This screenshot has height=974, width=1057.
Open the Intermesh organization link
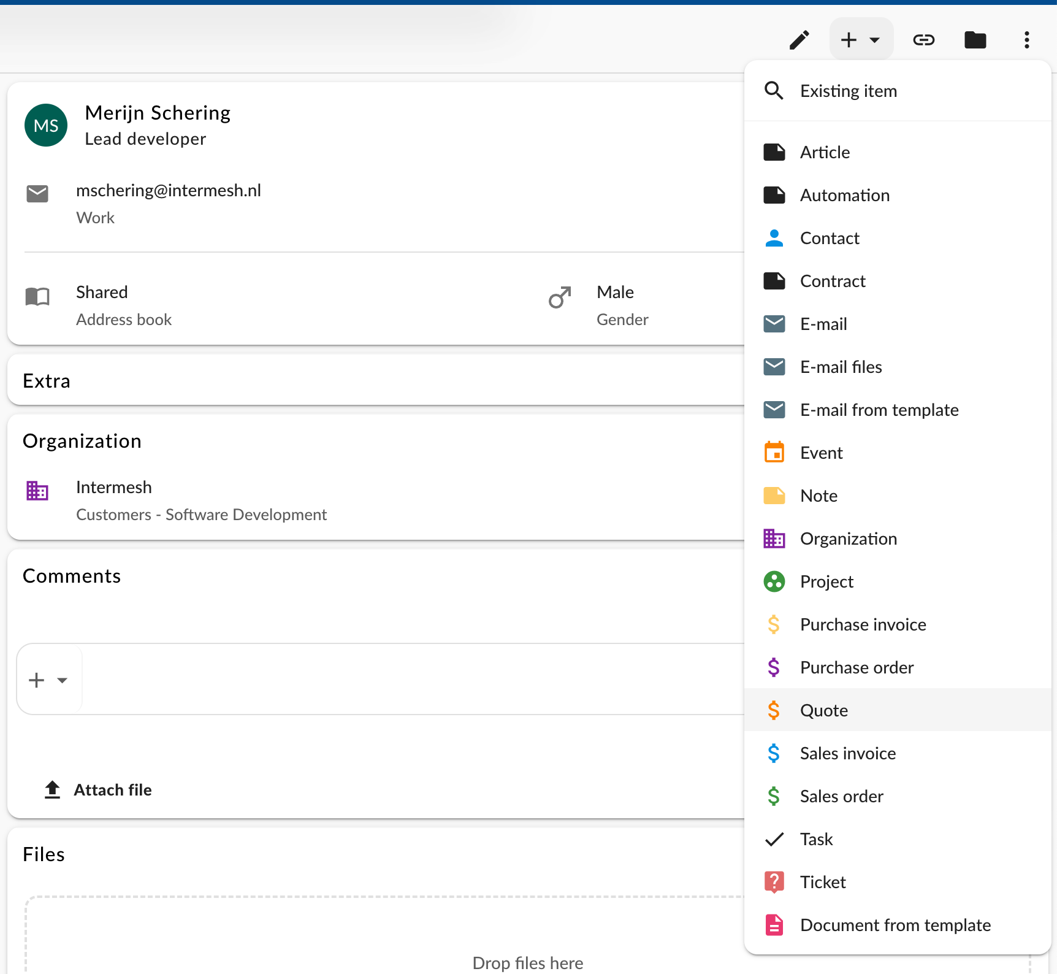114,488
